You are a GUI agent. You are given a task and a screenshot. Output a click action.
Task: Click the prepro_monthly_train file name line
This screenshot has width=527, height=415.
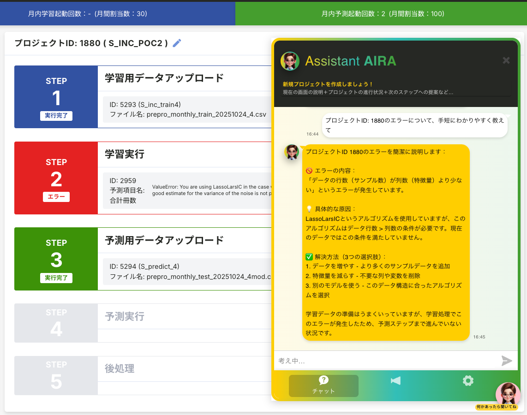click(188, 114)
